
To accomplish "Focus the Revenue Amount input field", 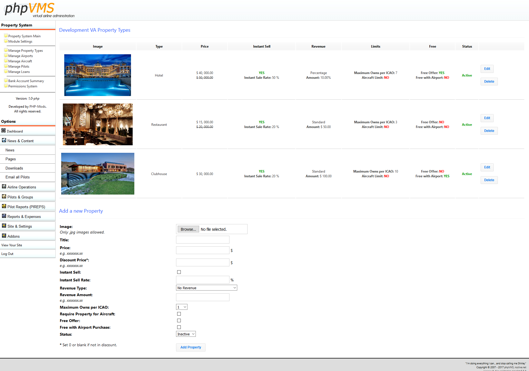I will pyautogui.click(x=203, y=297).
